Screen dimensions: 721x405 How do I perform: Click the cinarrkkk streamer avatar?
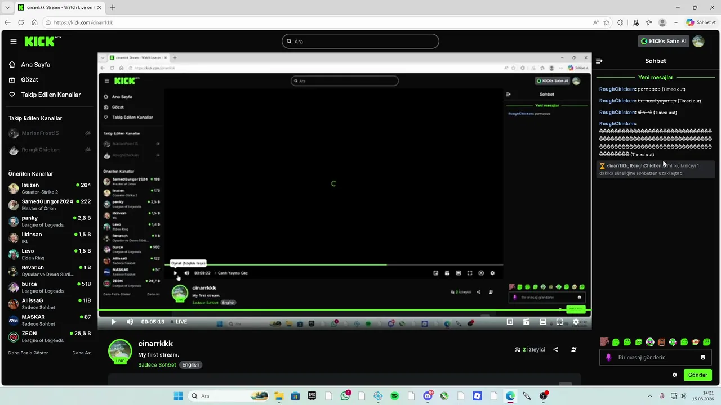(x=120, y=352)
